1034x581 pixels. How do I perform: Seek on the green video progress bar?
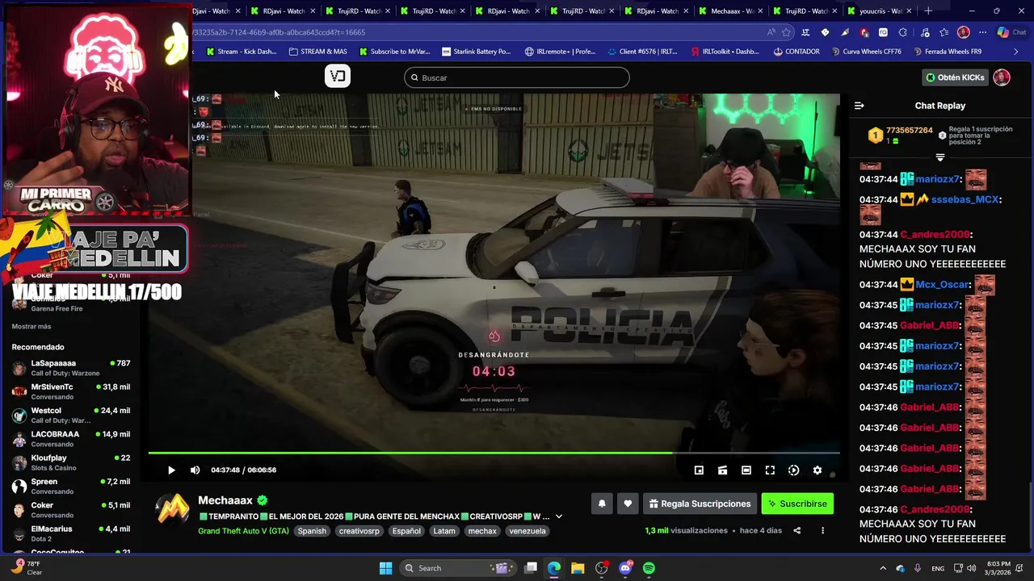[494, 453]
